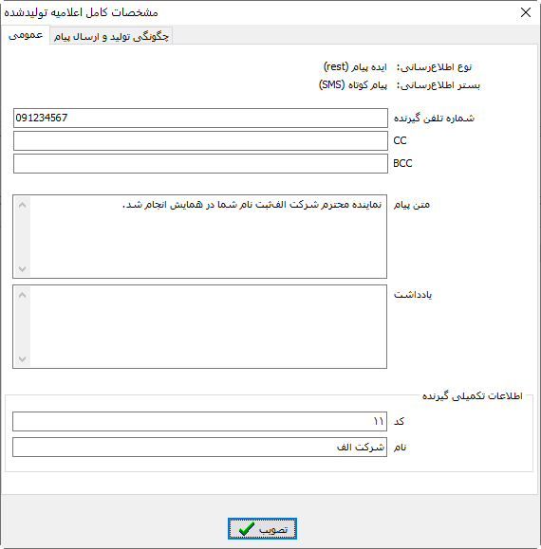Click inside the متن پیام text area
Viewport: 541px width, 549px height.
[x=208, y=237]
